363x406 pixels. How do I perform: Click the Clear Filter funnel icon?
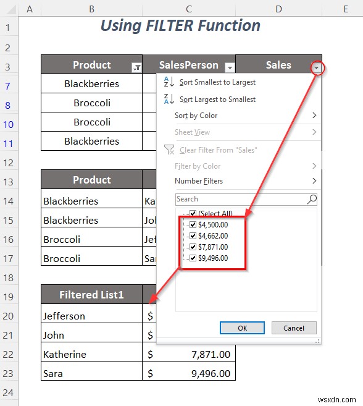(x=169, y=150)
